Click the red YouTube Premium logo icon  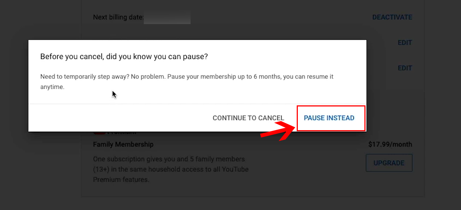(100, 133)
